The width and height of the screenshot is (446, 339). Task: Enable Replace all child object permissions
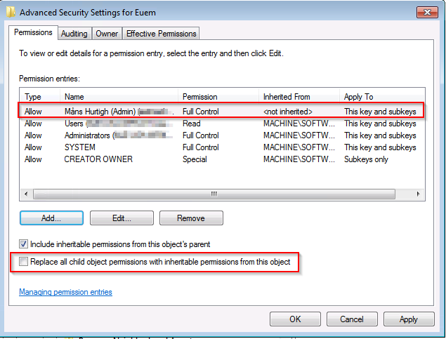(x=25, y=262)
